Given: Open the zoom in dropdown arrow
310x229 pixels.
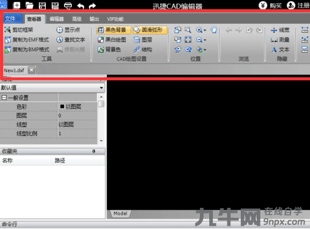Looking at the screenshot, I should tap(205, 30).
